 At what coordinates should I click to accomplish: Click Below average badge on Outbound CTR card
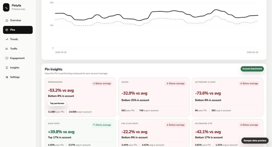pos(249,125)
